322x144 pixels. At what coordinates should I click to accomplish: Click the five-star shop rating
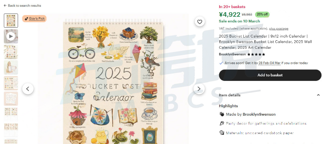(x=256, y=54)
